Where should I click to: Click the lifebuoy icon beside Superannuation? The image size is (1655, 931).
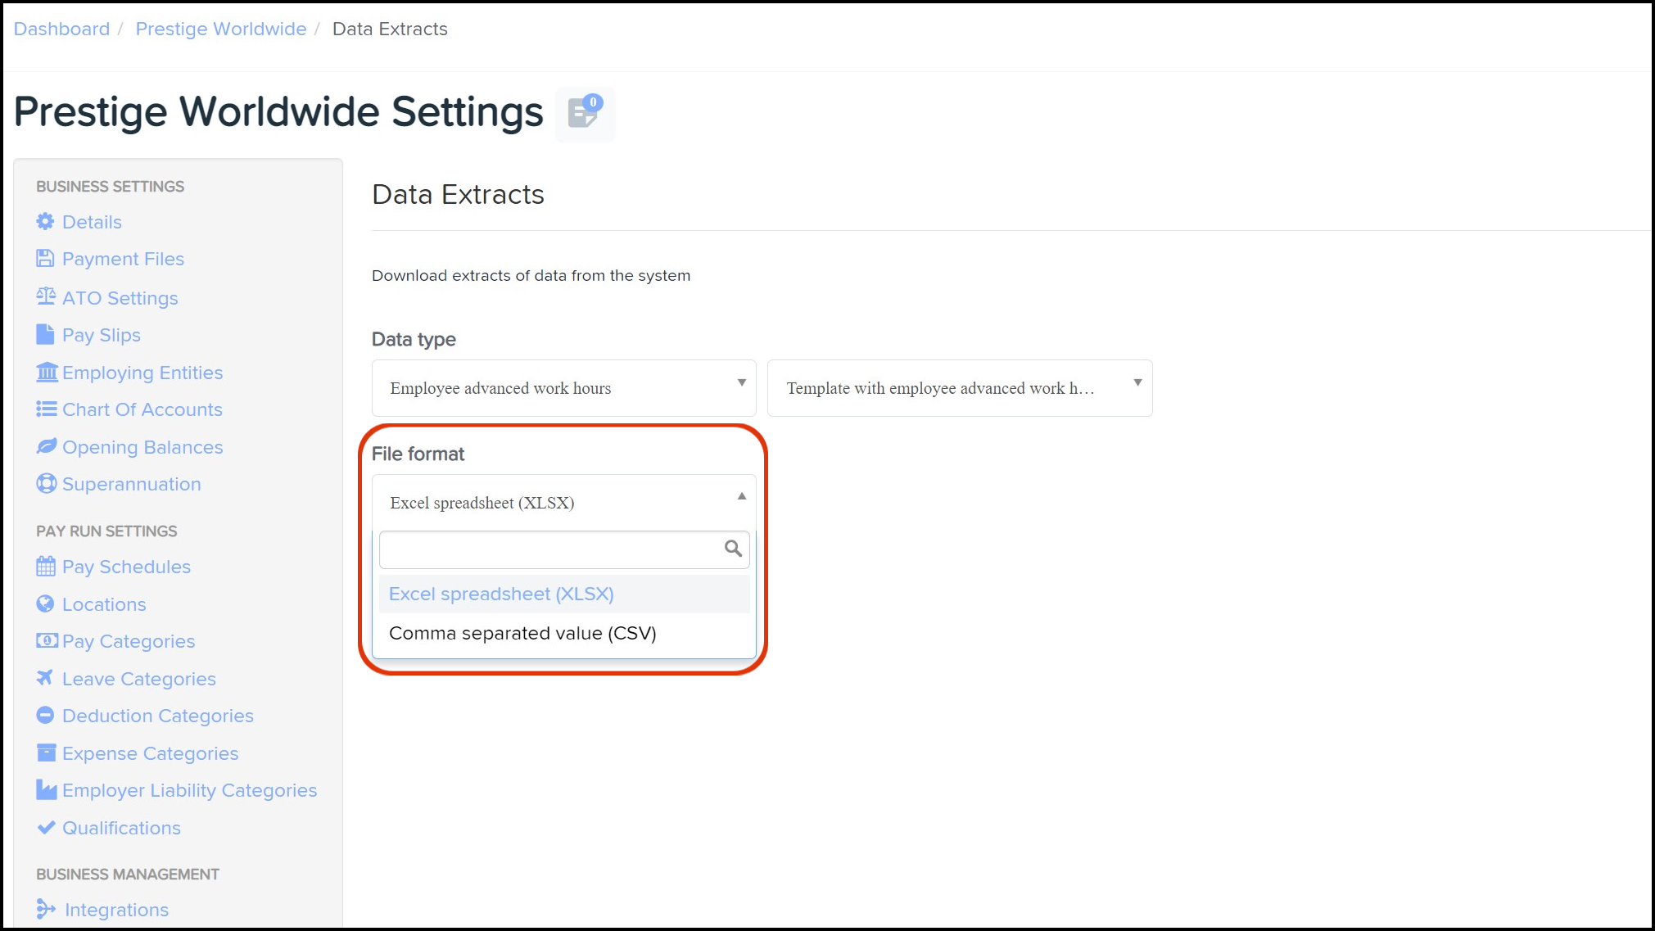pyautogui.click(x=46, y=484)
